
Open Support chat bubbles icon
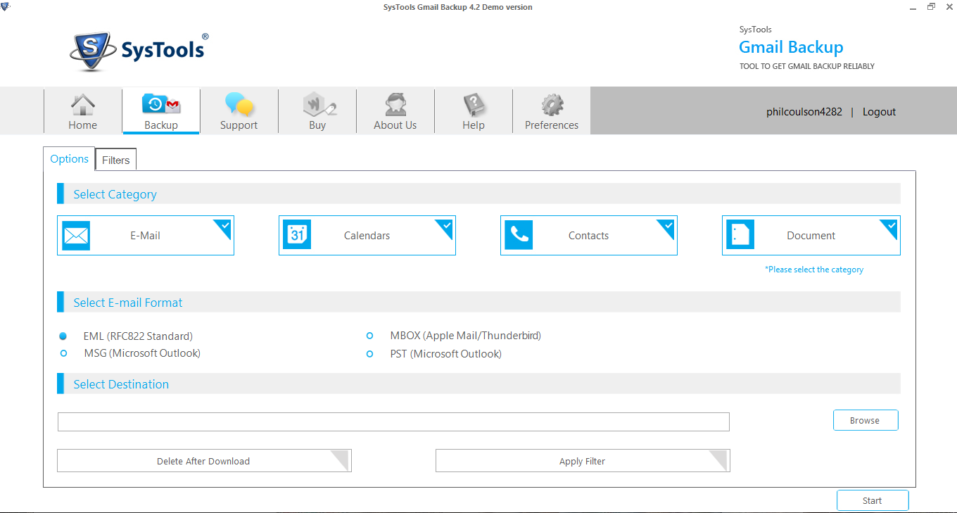(x=239, y=105)
